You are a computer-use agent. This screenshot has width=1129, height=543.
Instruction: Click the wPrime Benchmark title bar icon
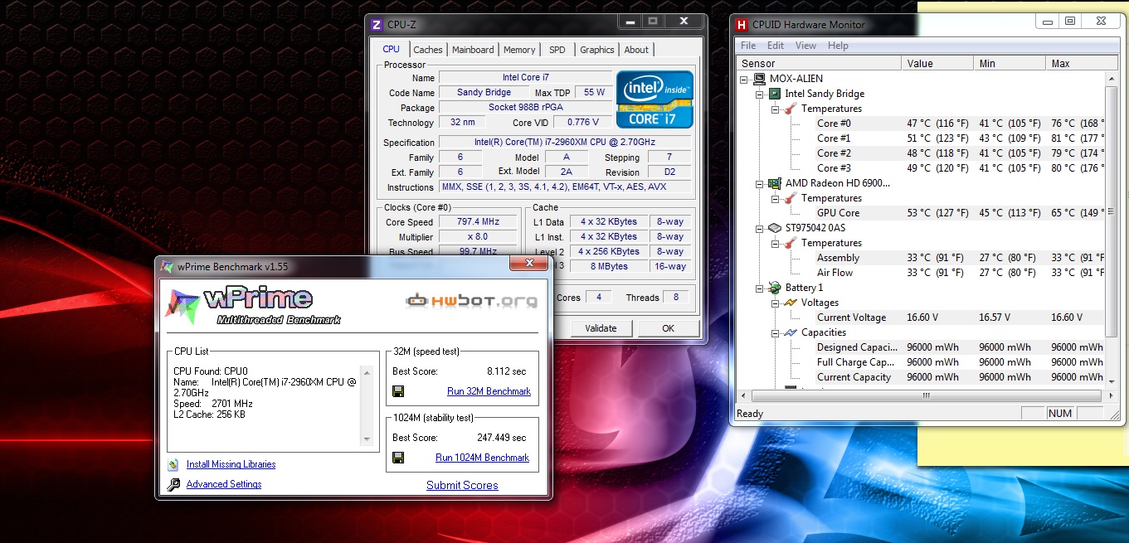pyautogui.click(x=166, y=266)
